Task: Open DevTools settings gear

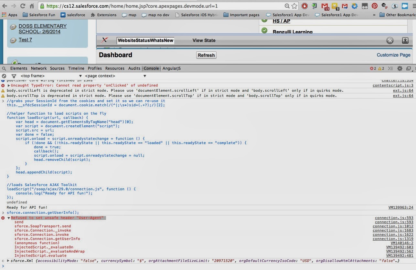Action: pos(400,68)
